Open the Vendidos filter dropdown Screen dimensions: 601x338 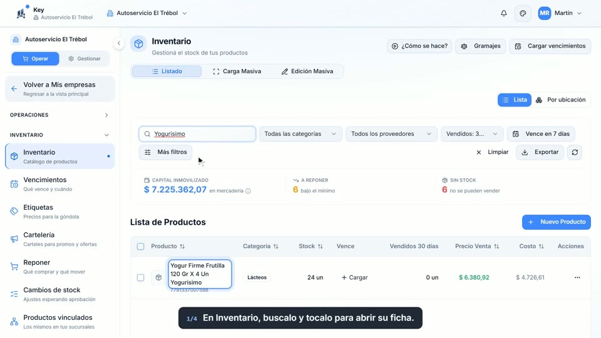click(472, 134)
